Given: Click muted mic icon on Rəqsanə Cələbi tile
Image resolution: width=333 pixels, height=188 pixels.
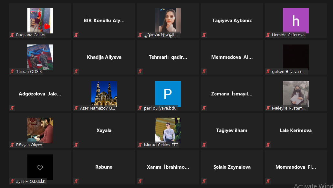Looking at the screenshot, I should pyautogui.click(x=12, y=35).
